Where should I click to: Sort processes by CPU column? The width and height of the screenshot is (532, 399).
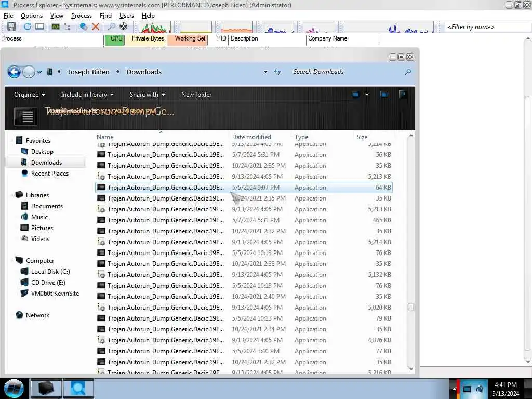click(114, 38)
